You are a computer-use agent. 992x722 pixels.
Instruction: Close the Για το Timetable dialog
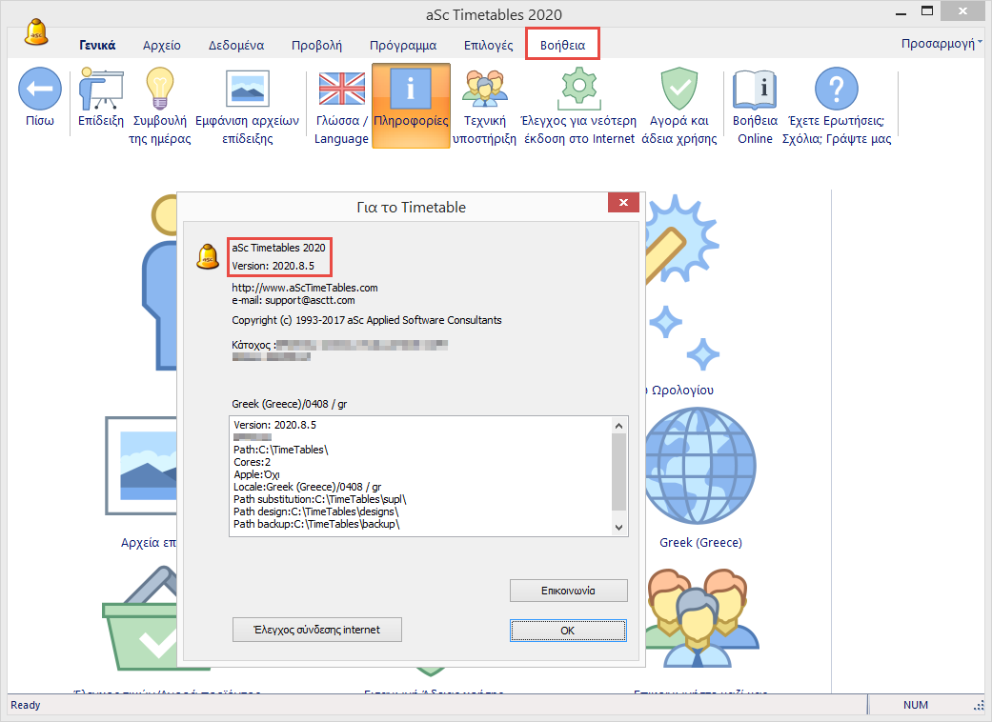623,203
